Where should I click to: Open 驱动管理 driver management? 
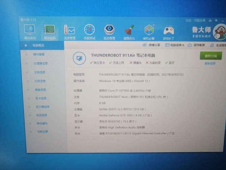click(109, 32)
